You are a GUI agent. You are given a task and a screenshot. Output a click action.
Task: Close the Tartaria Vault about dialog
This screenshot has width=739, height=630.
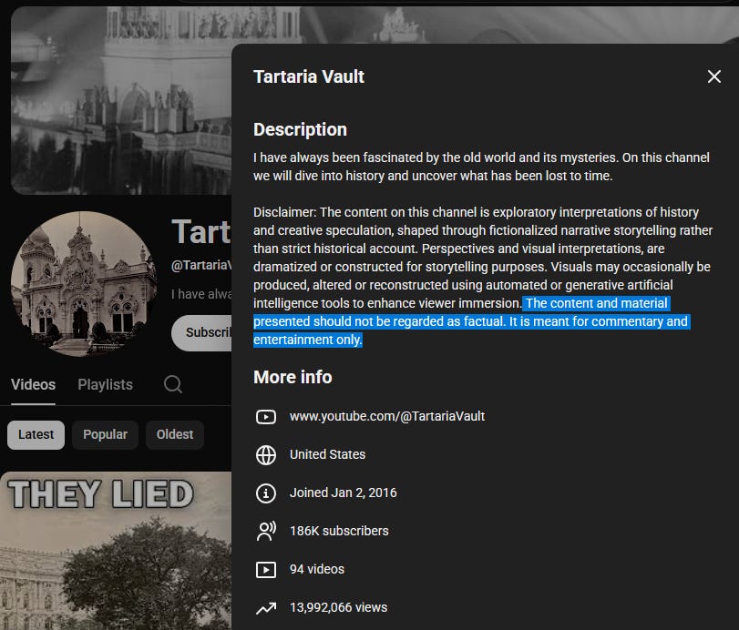click(714, 76)
